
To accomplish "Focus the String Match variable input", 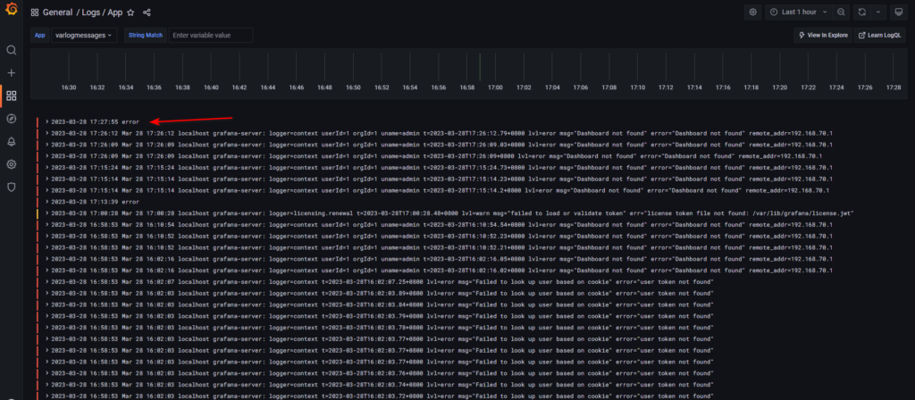I will click(x=211, y=35).
